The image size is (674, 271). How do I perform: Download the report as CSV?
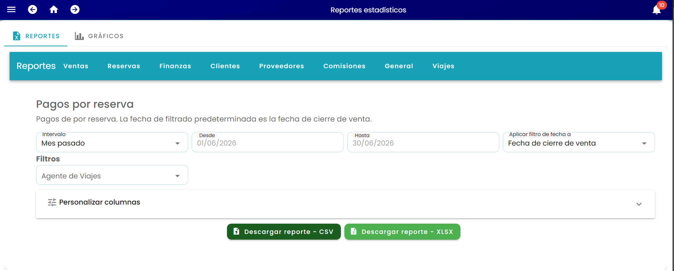[284, 232]
